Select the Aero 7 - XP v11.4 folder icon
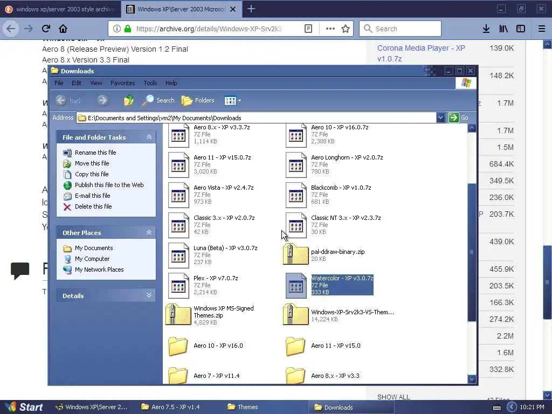The width and height of the screenshot is (552, 414). (x=178, y=375)
